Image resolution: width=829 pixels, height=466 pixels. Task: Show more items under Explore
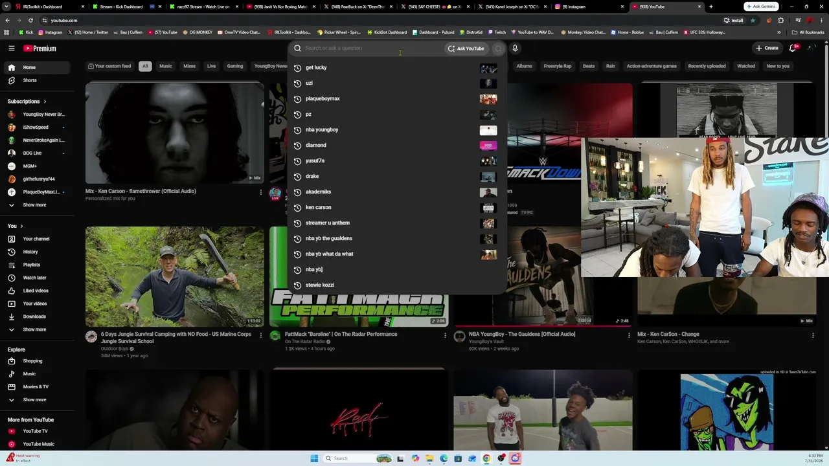tap(37, 400)
